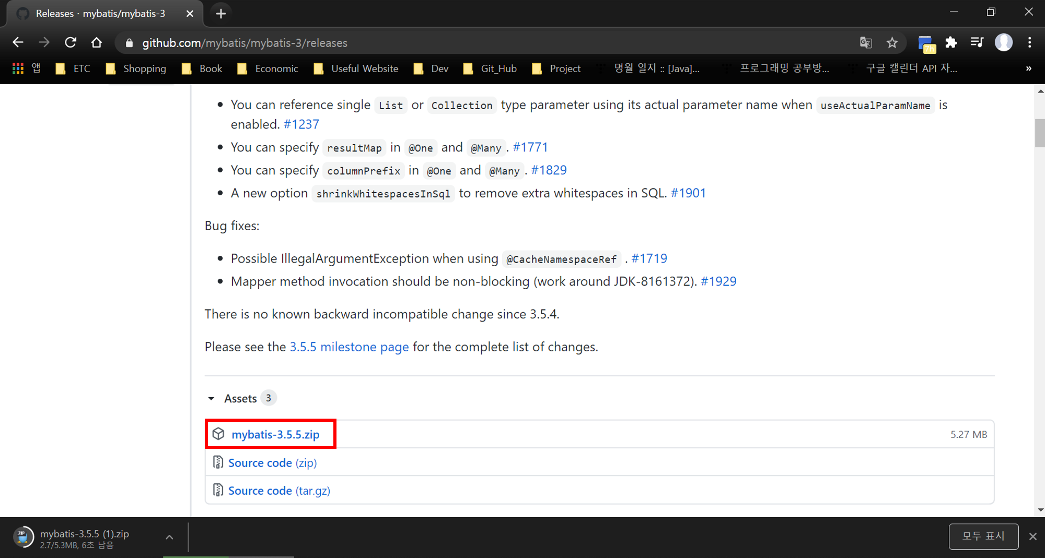Open issue link #1829

[x=549, y=170]
